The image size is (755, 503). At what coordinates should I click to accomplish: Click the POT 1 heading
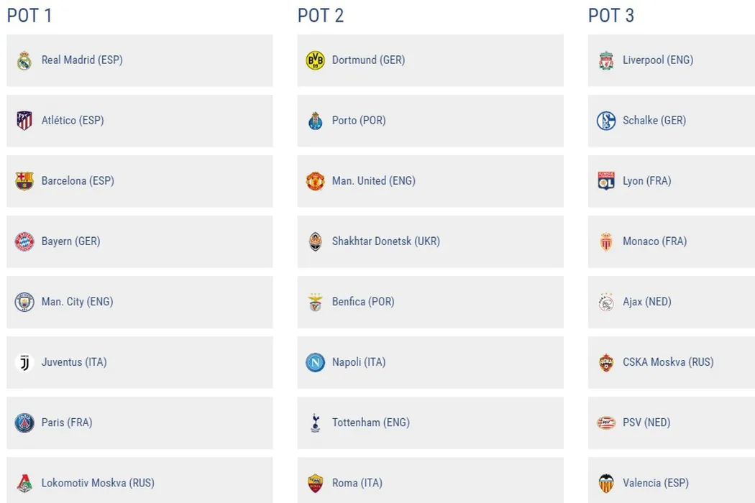[29, 16]
